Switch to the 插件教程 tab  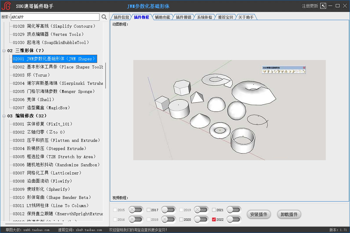pyautogui.click(x=141, y=17)
